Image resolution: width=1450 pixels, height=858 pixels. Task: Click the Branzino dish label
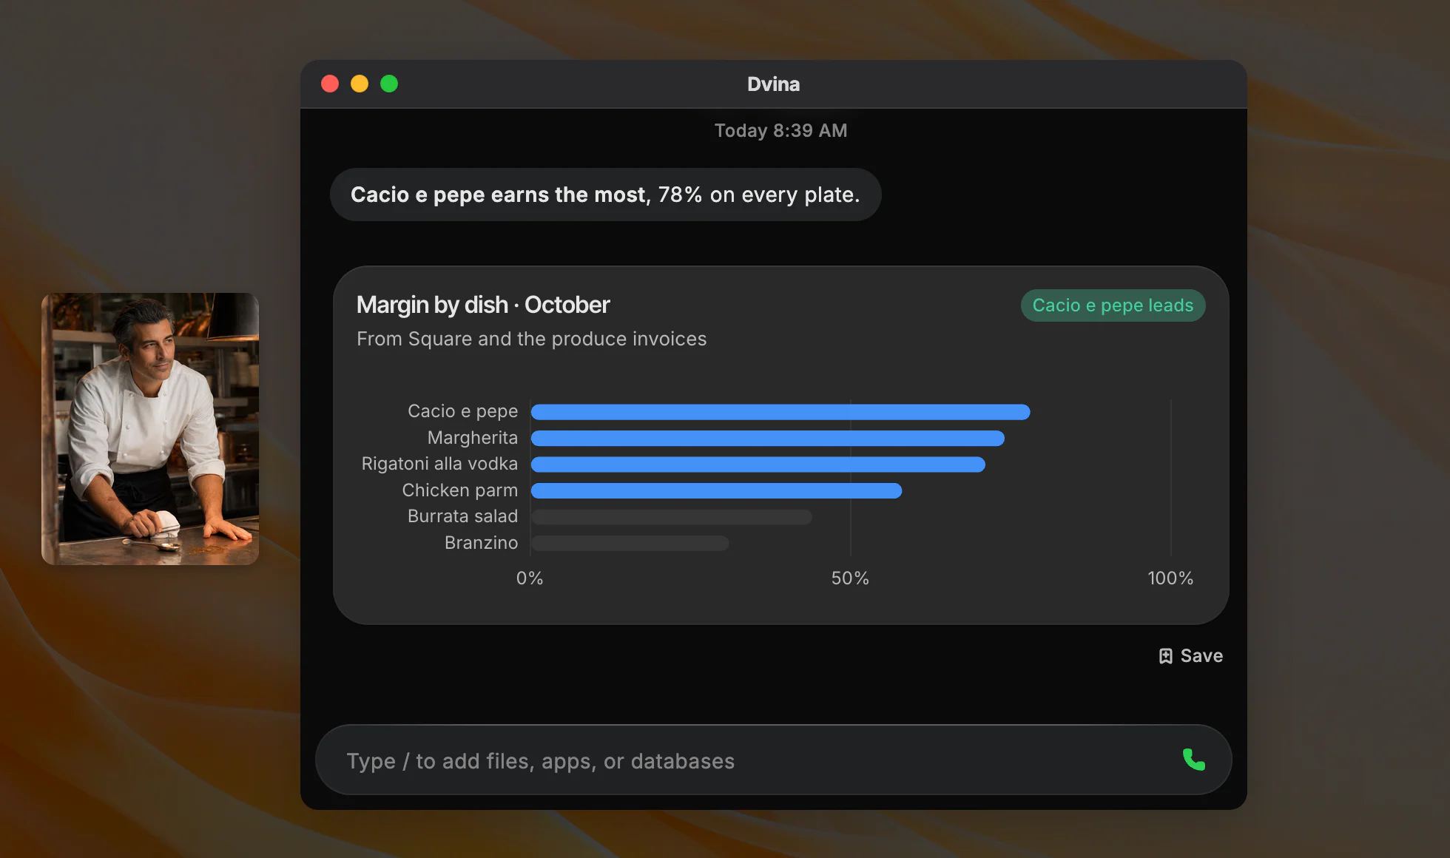tap(481, 543)
